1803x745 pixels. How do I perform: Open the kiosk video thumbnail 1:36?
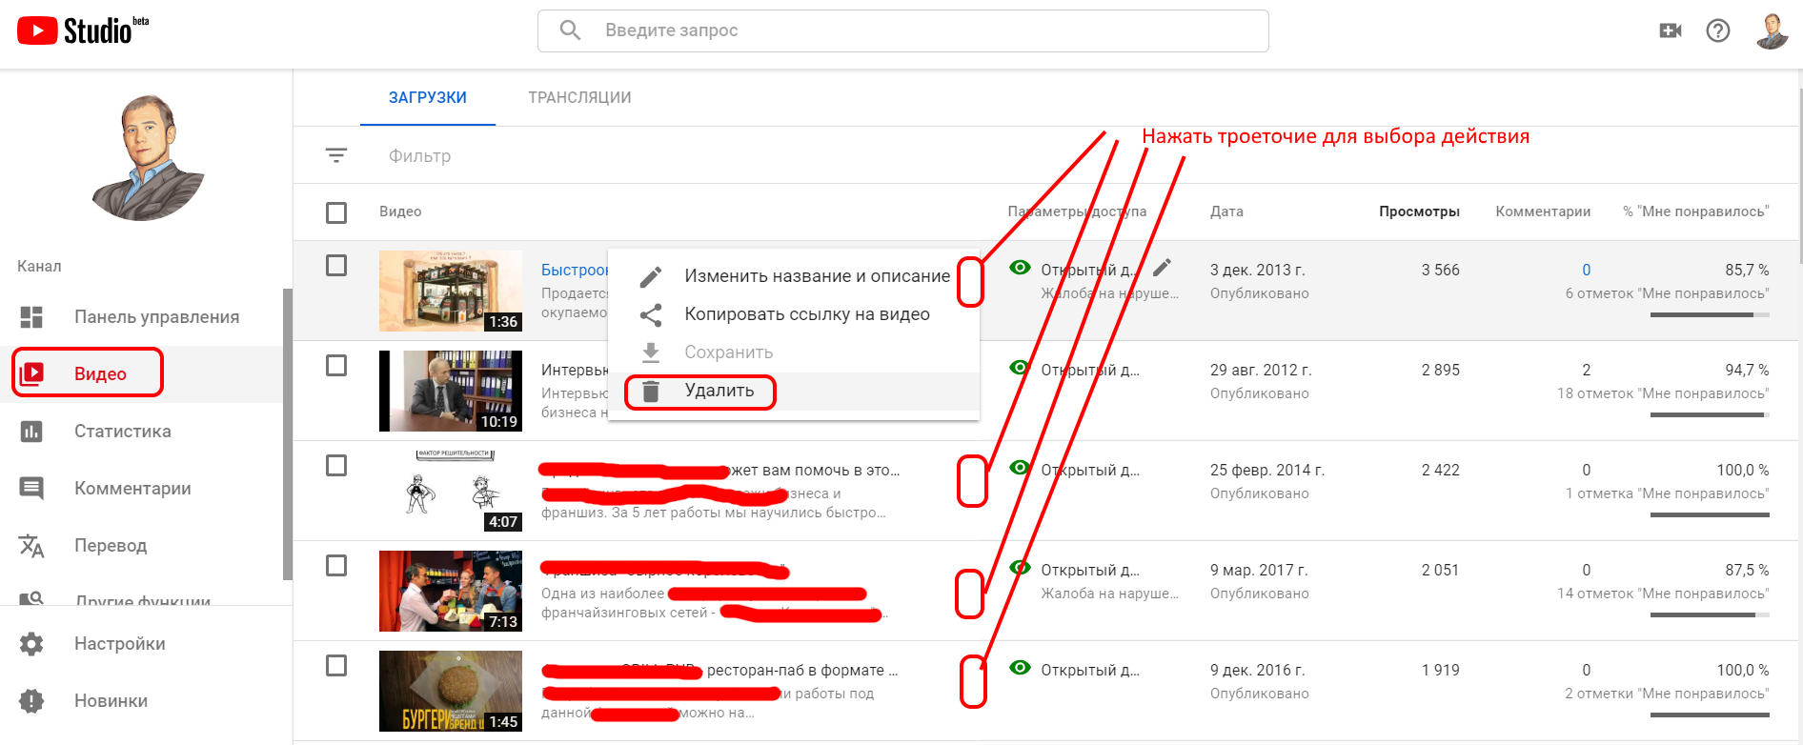tap(451, 291)
